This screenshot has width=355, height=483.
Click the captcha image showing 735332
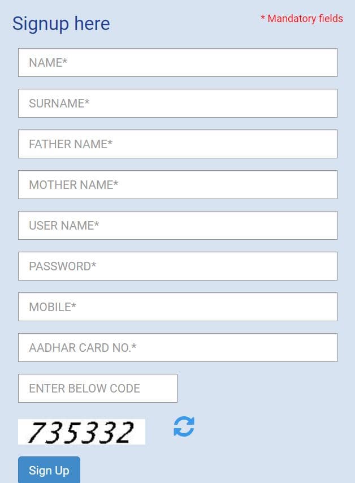pos(81,432)
